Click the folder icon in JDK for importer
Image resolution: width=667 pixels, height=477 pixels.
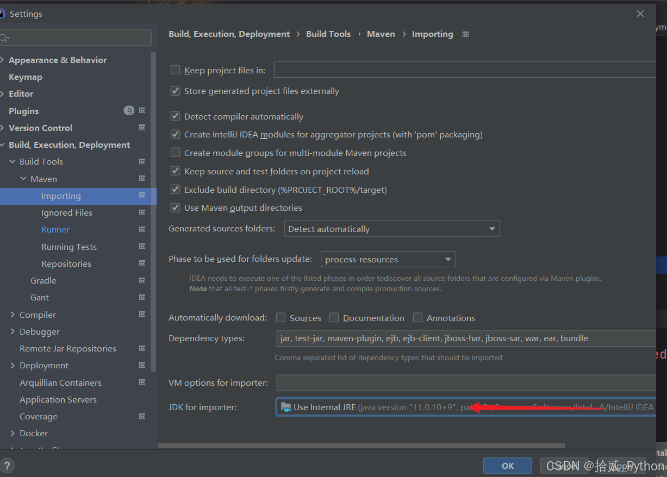click(x=286, y=407)
